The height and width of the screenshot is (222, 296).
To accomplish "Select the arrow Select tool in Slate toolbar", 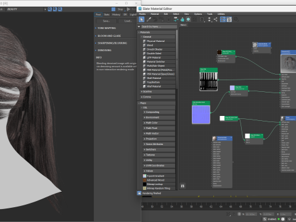I will (141, 20).
